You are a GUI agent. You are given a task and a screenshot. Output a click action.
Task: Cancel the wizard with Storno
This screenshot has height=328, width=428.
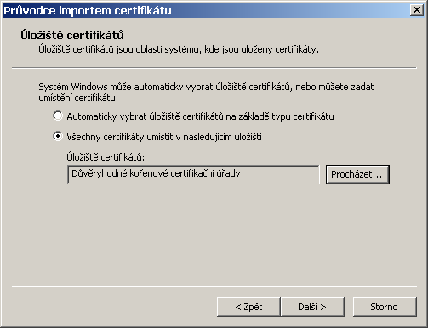(385, 307)
